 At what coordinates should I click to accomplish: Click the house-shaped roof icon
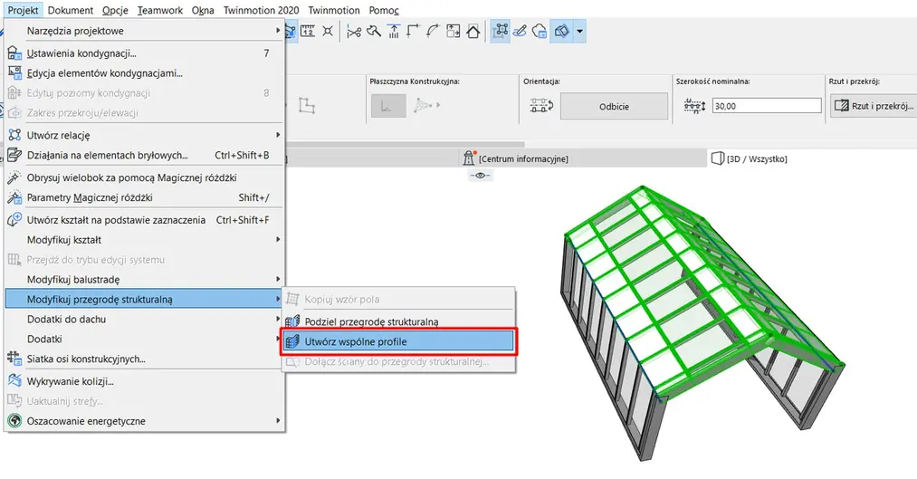[x=473, y=31]
